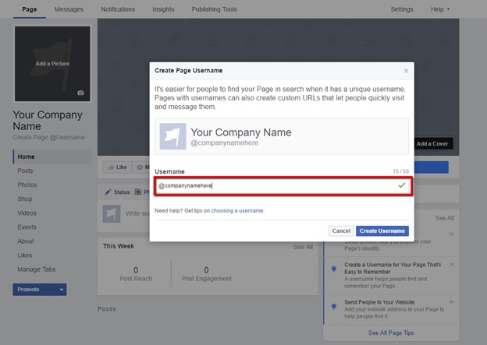The width and height of the screenshot is (487, 345).
Task: Open the choosing a username help link
Action: point(237,210)
